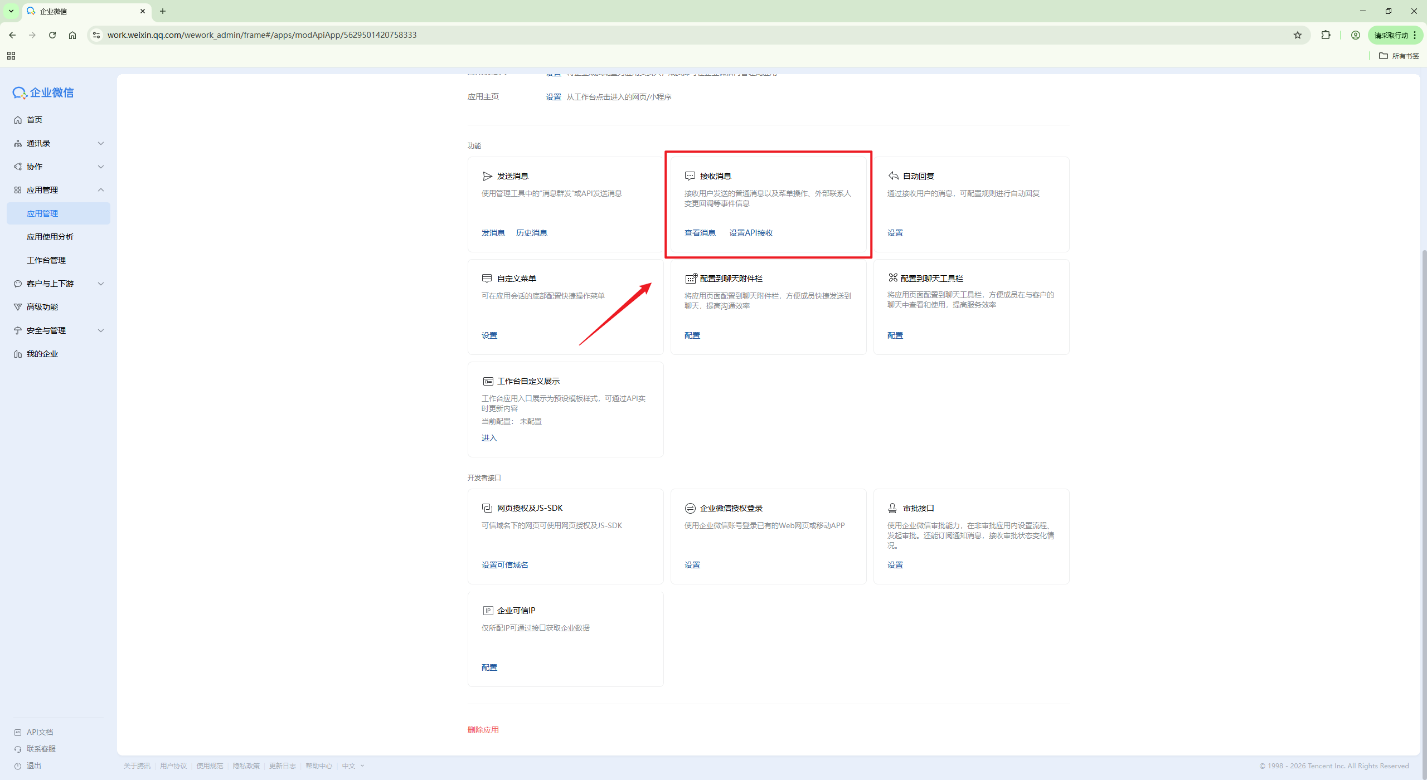
Task: Click 历史消息 link
Action: tap(532, 233)
